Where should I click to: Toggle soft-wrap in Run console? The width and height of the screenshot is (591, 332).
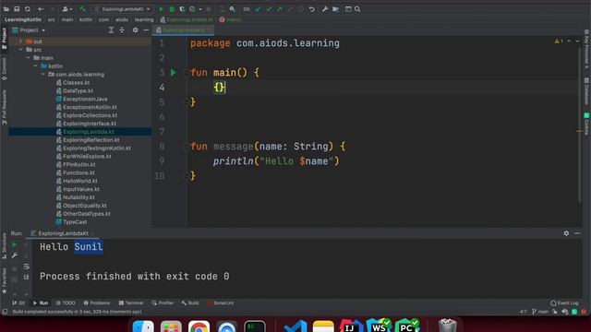pyautogui.click(x=27, y=267)
